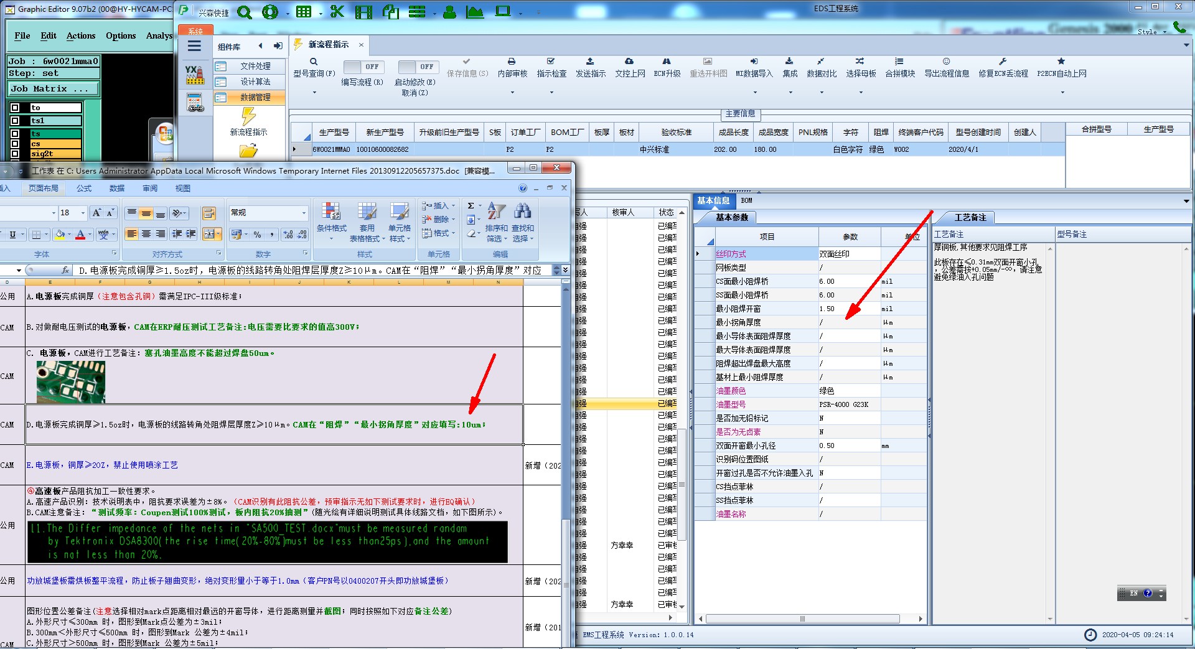Screen dimensions: 1195x649
Task: Open Excel font size dropdown
Action: tap(83, 213)
